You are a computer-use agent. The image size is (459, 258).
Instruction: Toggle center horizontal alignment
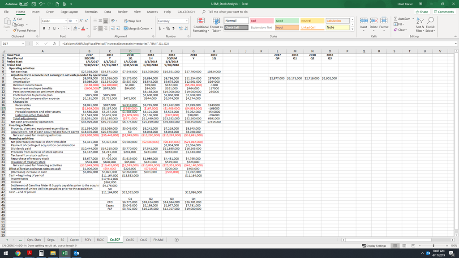tap(100, 28)
